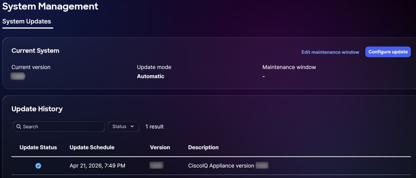Click the System Management page heading

click(x=50, y=6)
